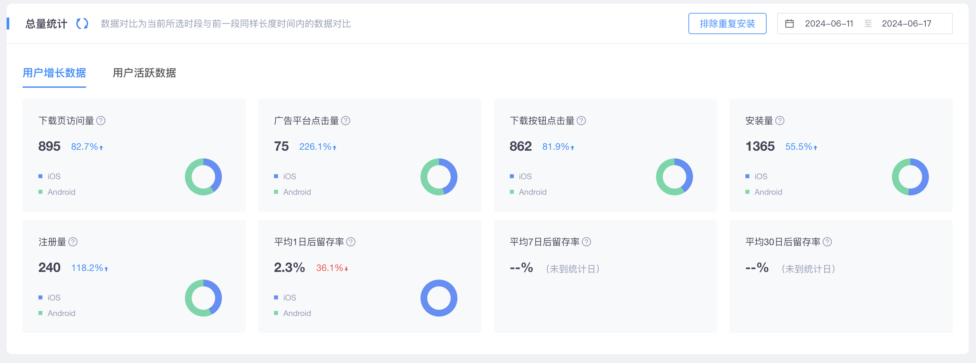Switch to 用户增长数据 tab
This screenshot has height=363, width=976.
pyautogui.click(x=54, y=73)
